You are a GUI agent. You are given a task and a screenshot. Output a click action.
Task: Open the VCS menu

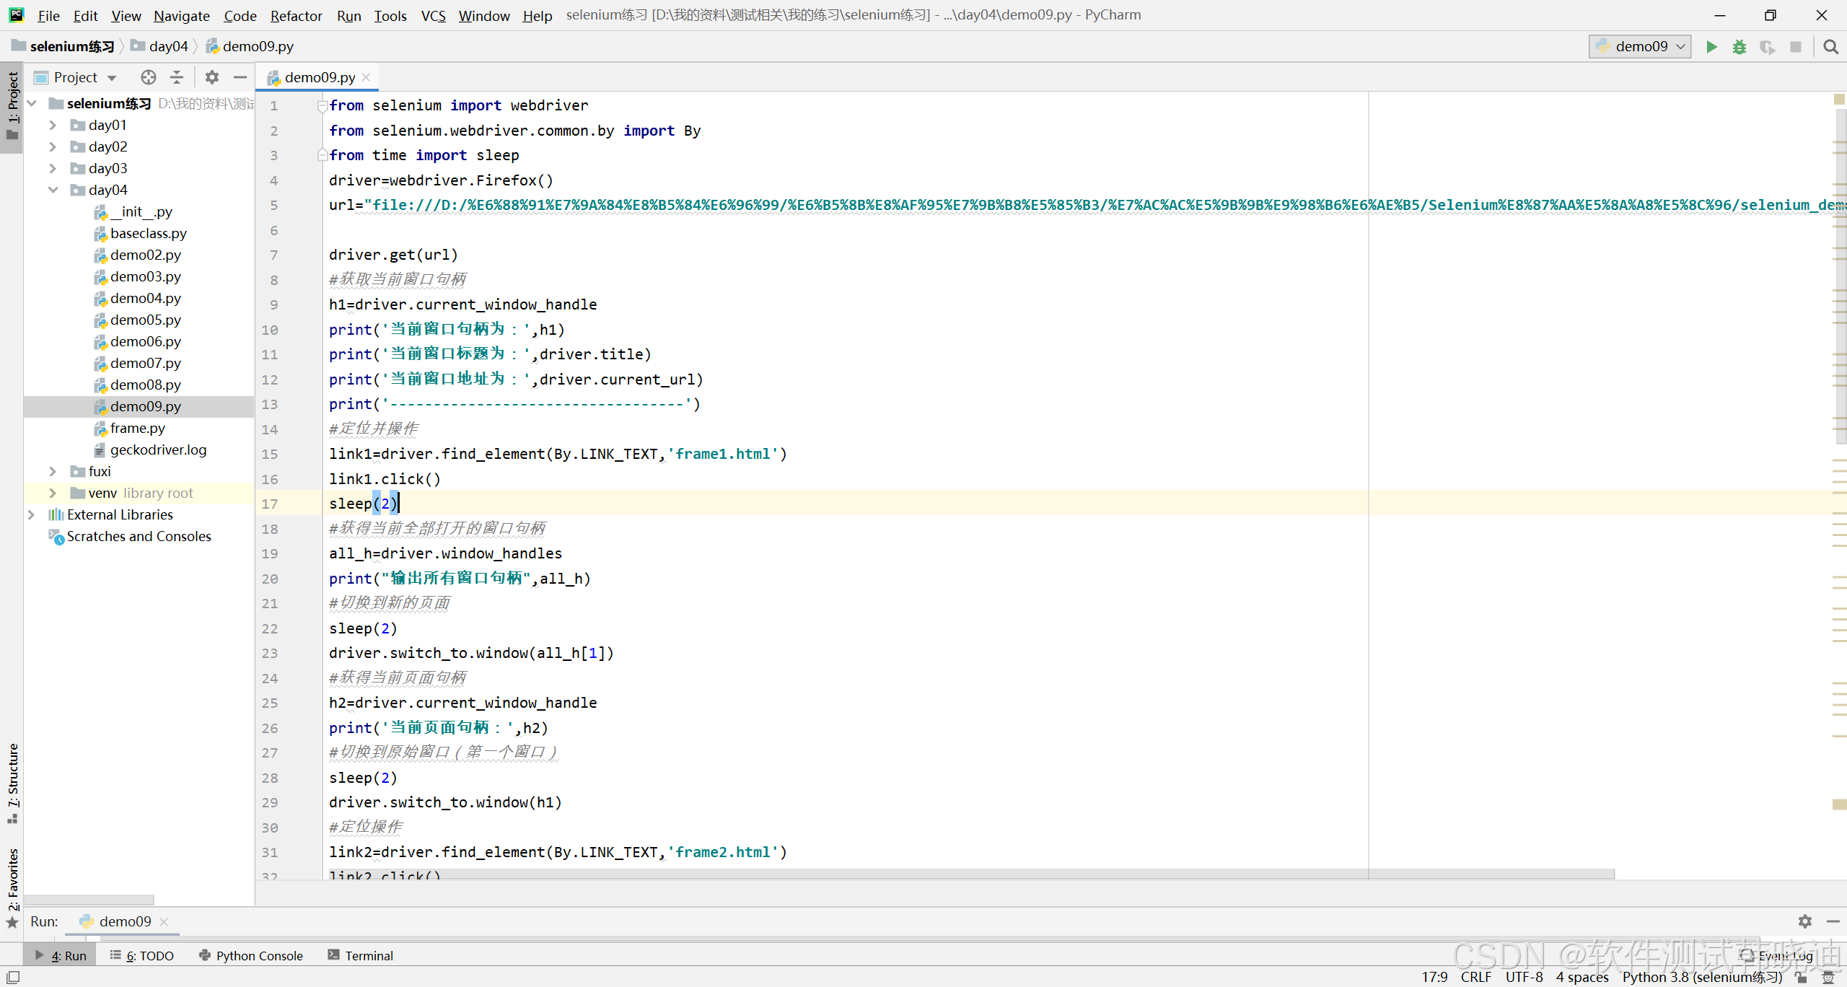433,15
